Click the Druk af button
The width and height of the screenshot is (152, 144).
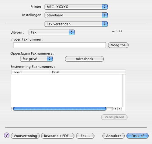137,136
